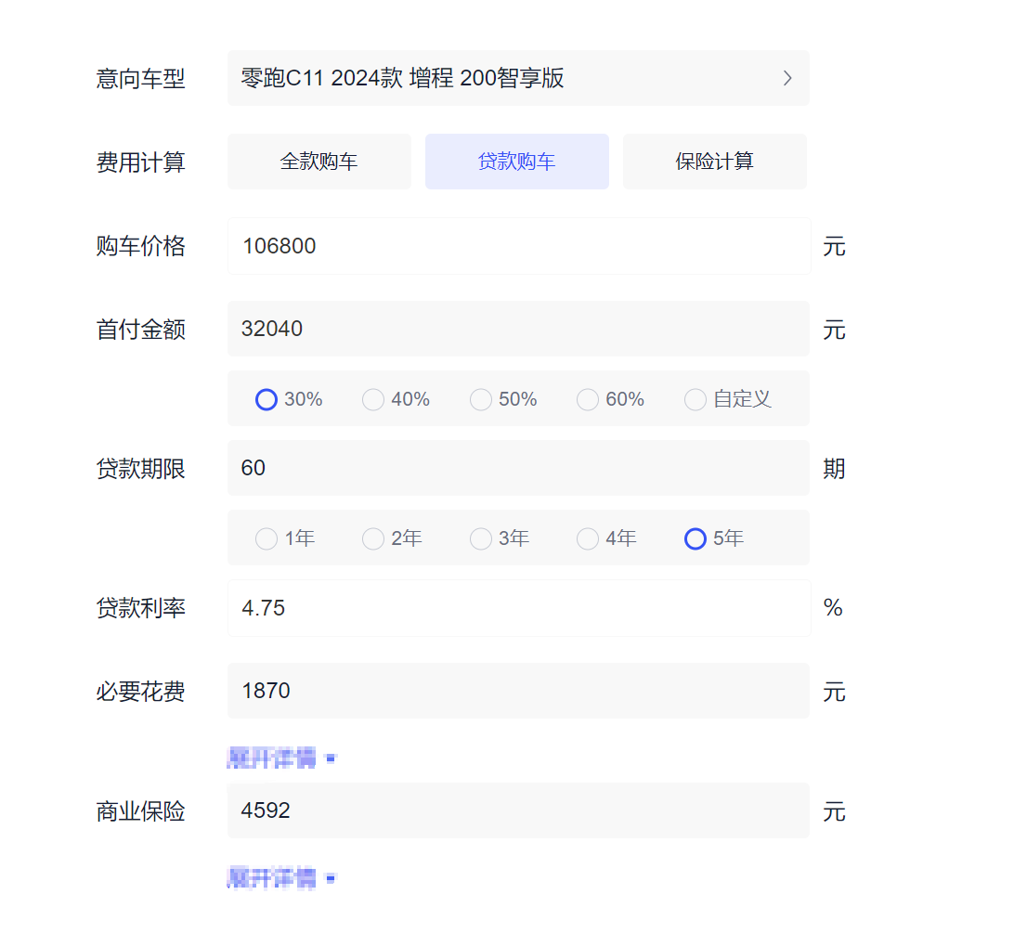Expand details link under the 商业保险 field
Viewport: 1027px width, 946px height.
click(281, 878)
